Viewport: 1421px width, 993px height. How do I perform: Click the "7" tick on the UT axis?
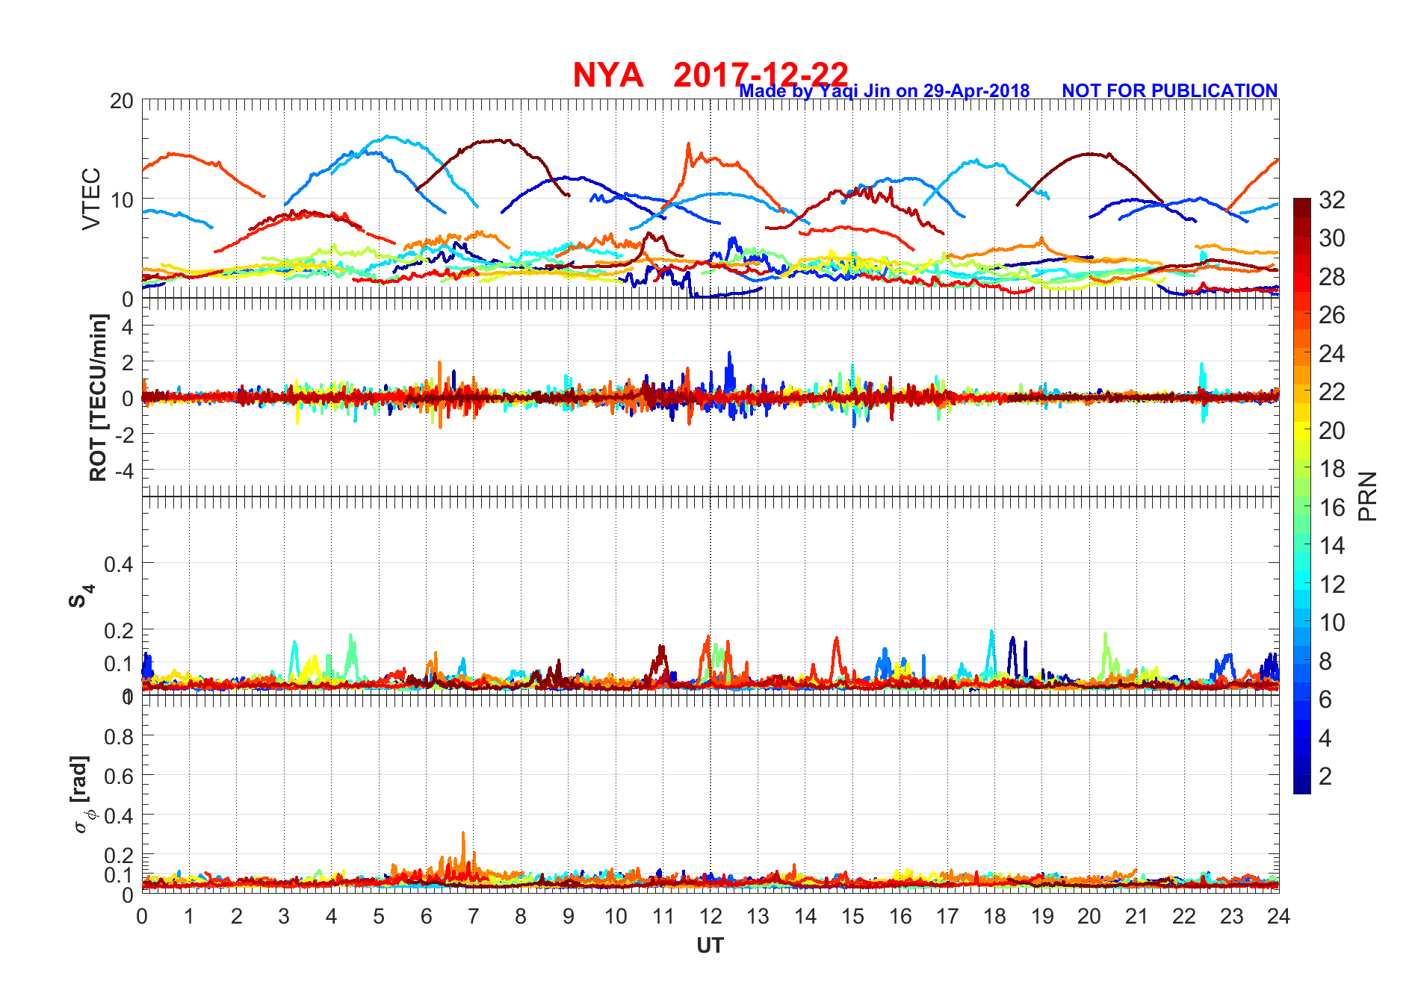(474, 916)
